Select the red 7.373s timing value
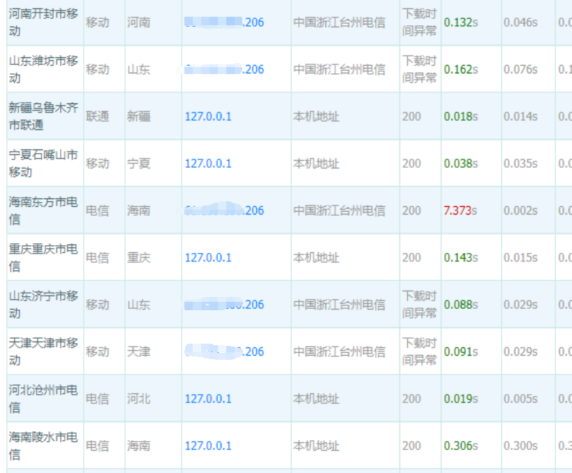The height and width of the screenshot is (473, 572). pos(460,210)
